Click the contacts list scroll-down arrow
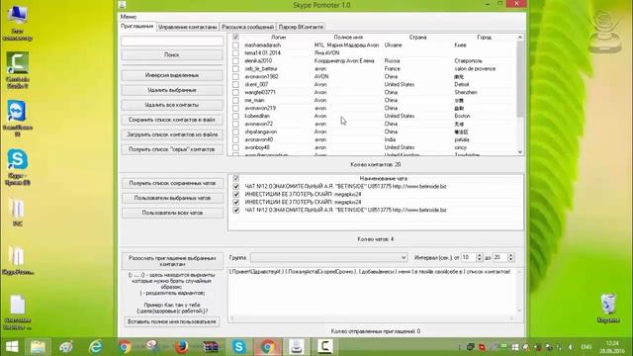This screenshot has height=356, width=633. coord(520,151)
